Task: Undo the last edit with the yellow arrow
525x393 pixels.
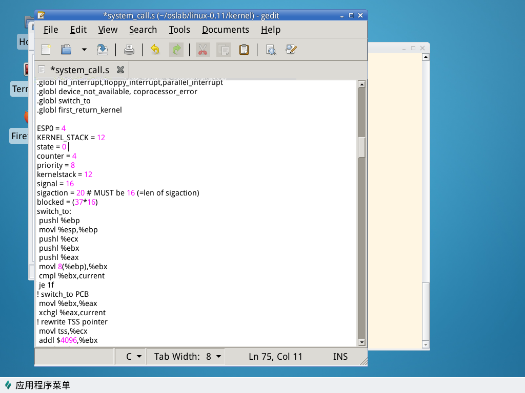Action: point(155,50)
